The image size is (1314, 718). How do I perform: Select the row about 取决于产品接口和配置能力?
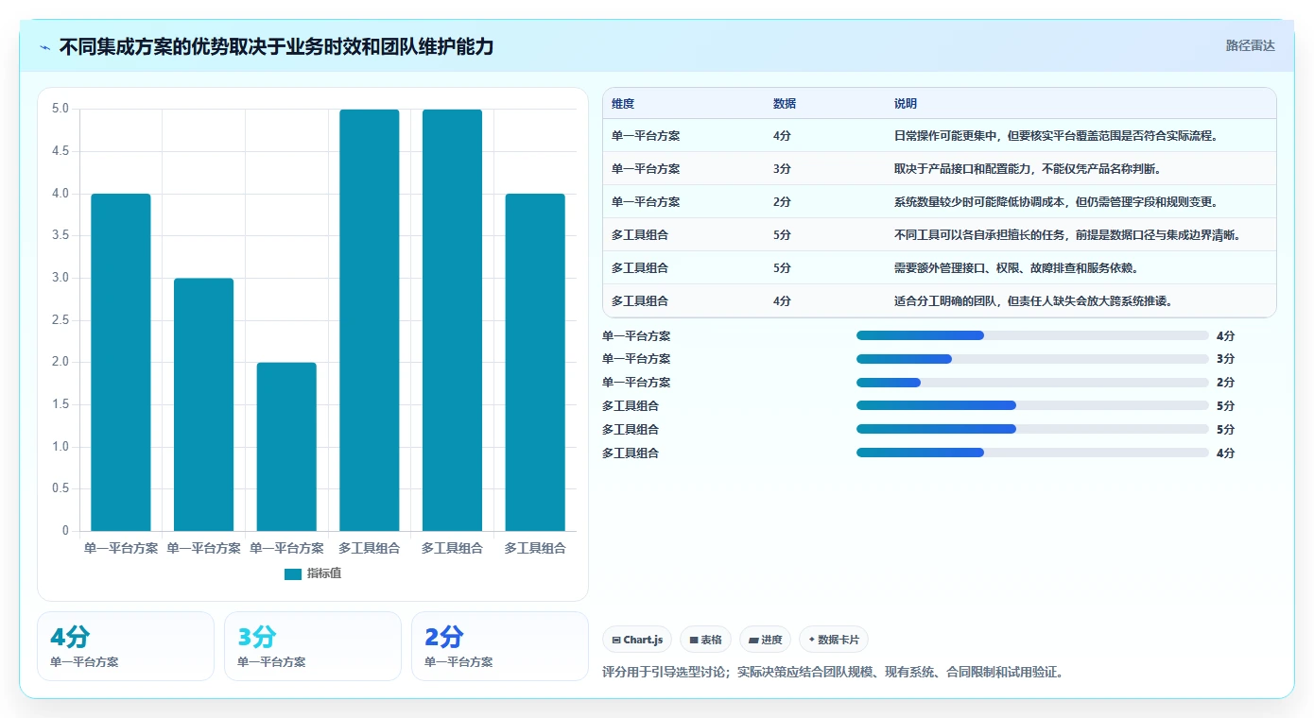(939, 169)
